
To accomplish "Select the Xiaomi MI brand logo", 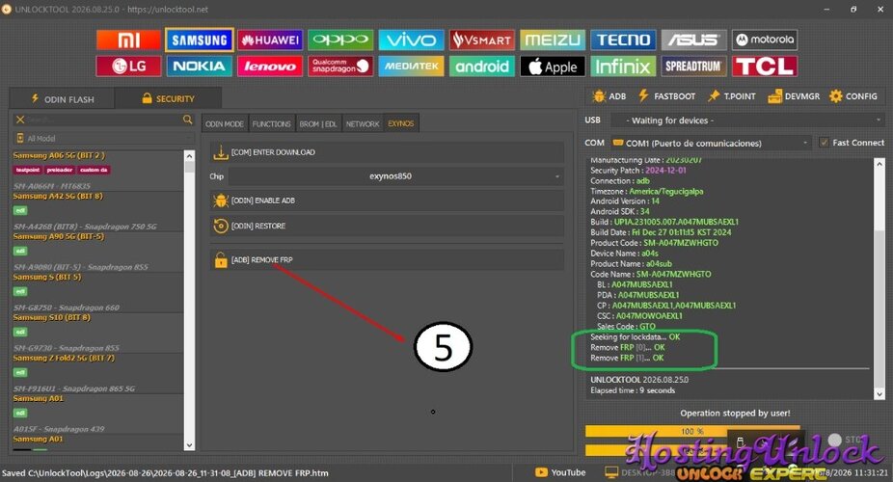I will click(x=128, y=40).
